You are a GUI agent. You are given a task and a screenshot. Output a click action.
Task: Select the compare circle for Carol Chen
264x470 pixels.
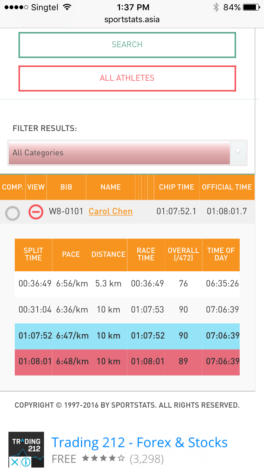pos(13,213)
